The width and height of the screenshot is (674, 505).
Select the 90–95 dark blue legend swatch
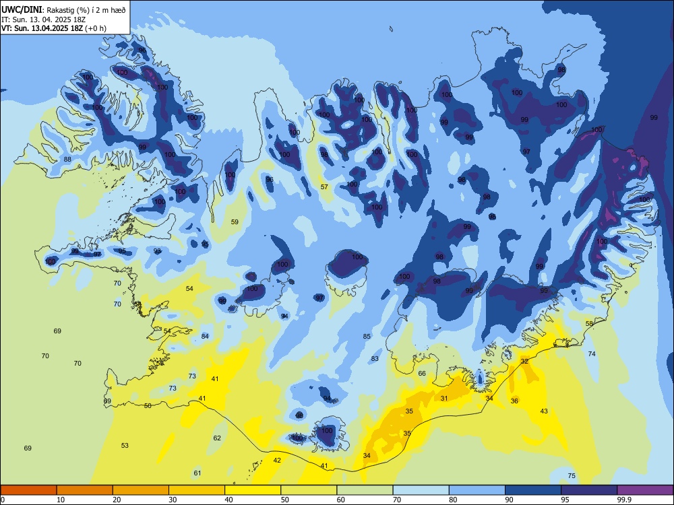[533, 490]
